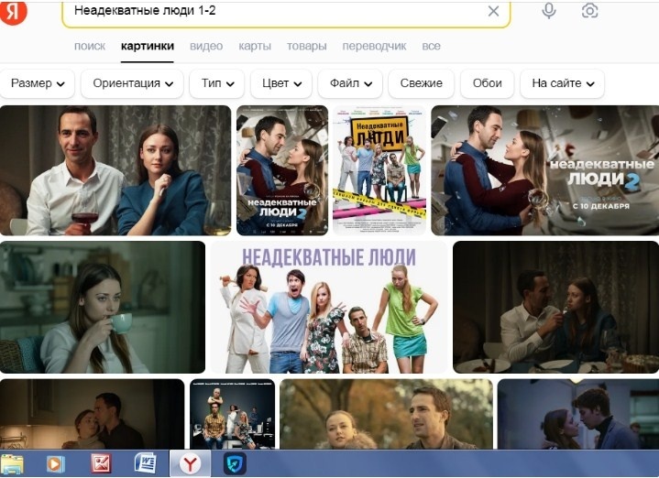This screenshot has height=478, width=659.
Task: Expand the Размер filter dropdown
Action: (x=37, y=83)
